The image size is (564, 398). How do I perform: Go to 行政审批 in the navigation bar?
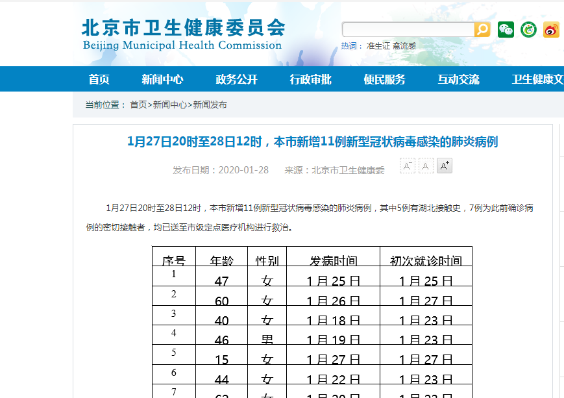pos(310,79)
